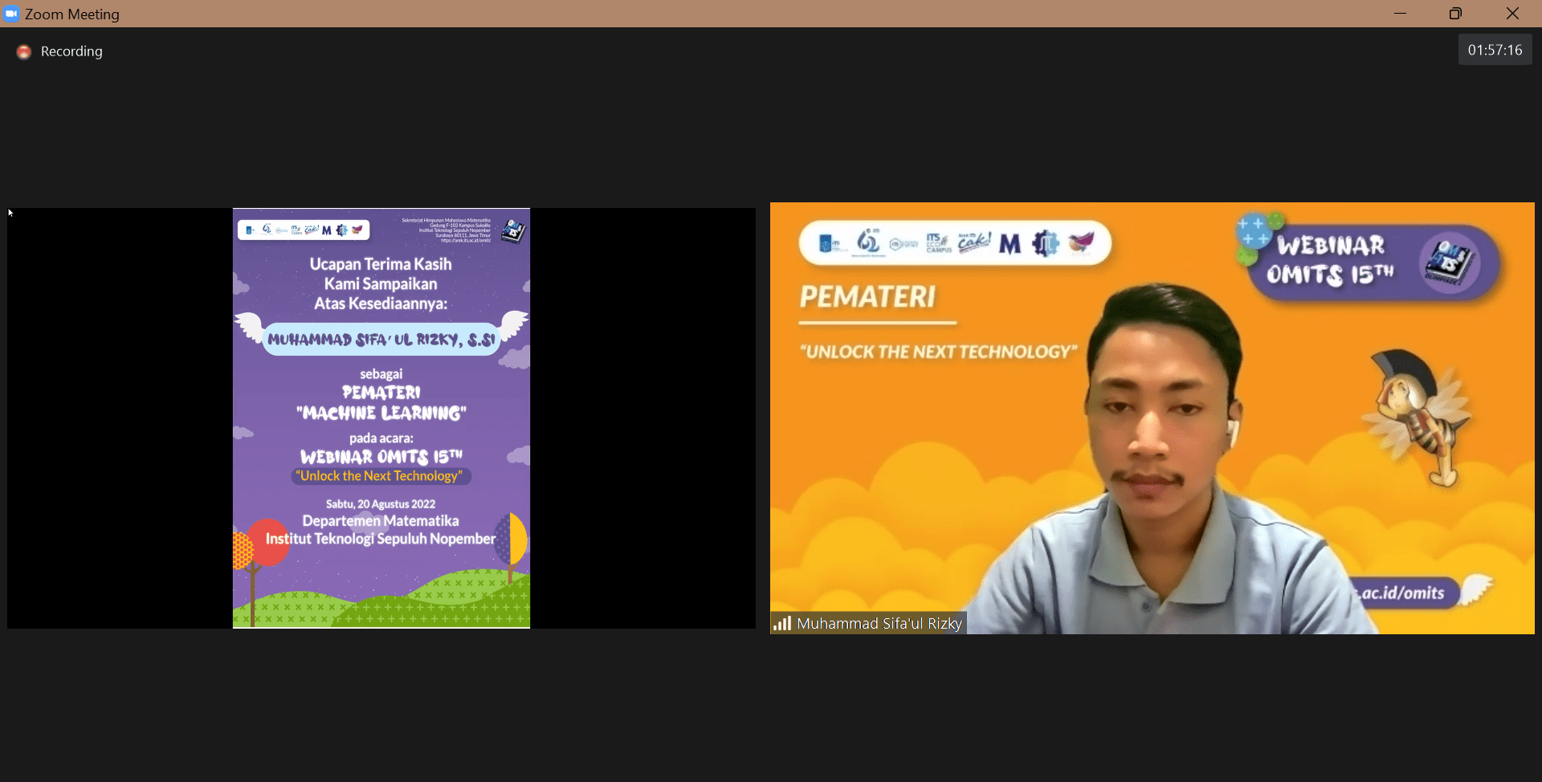Image resolution: width=1542 pixels, height=782 pixels.
Task: Click the red Recording indicator icon
Action: coord(24,51)
